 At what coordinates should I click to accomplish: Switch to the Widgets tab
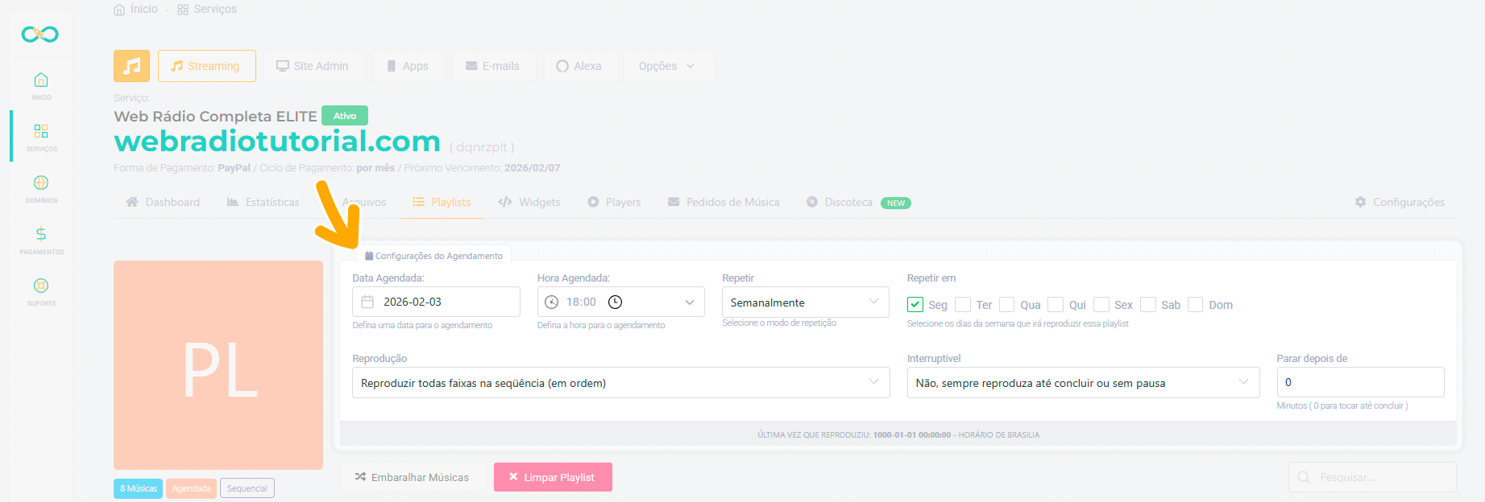529,202
